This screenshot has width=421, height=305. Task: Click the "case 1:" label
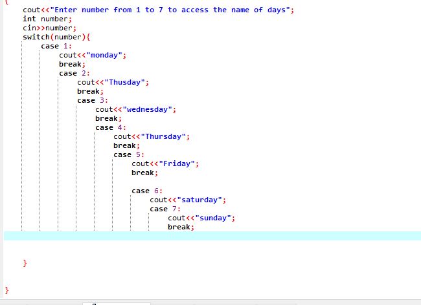click(x=56, y=46)
